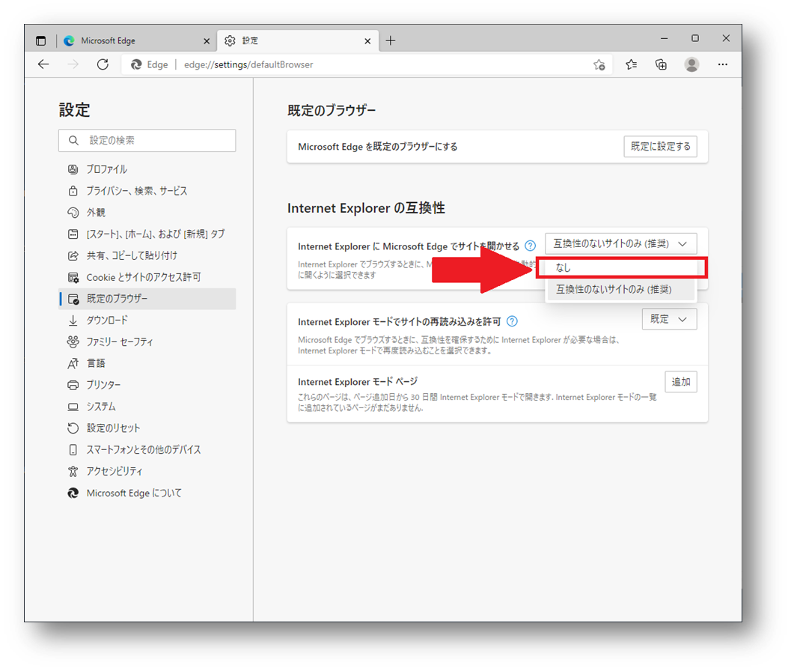Open プリンター settings section
Screen dimensions: 791x671
coord(147,385)
